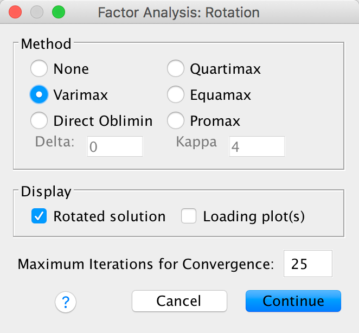
Task: Select the Equamax radio button
Action: (175, 95)
